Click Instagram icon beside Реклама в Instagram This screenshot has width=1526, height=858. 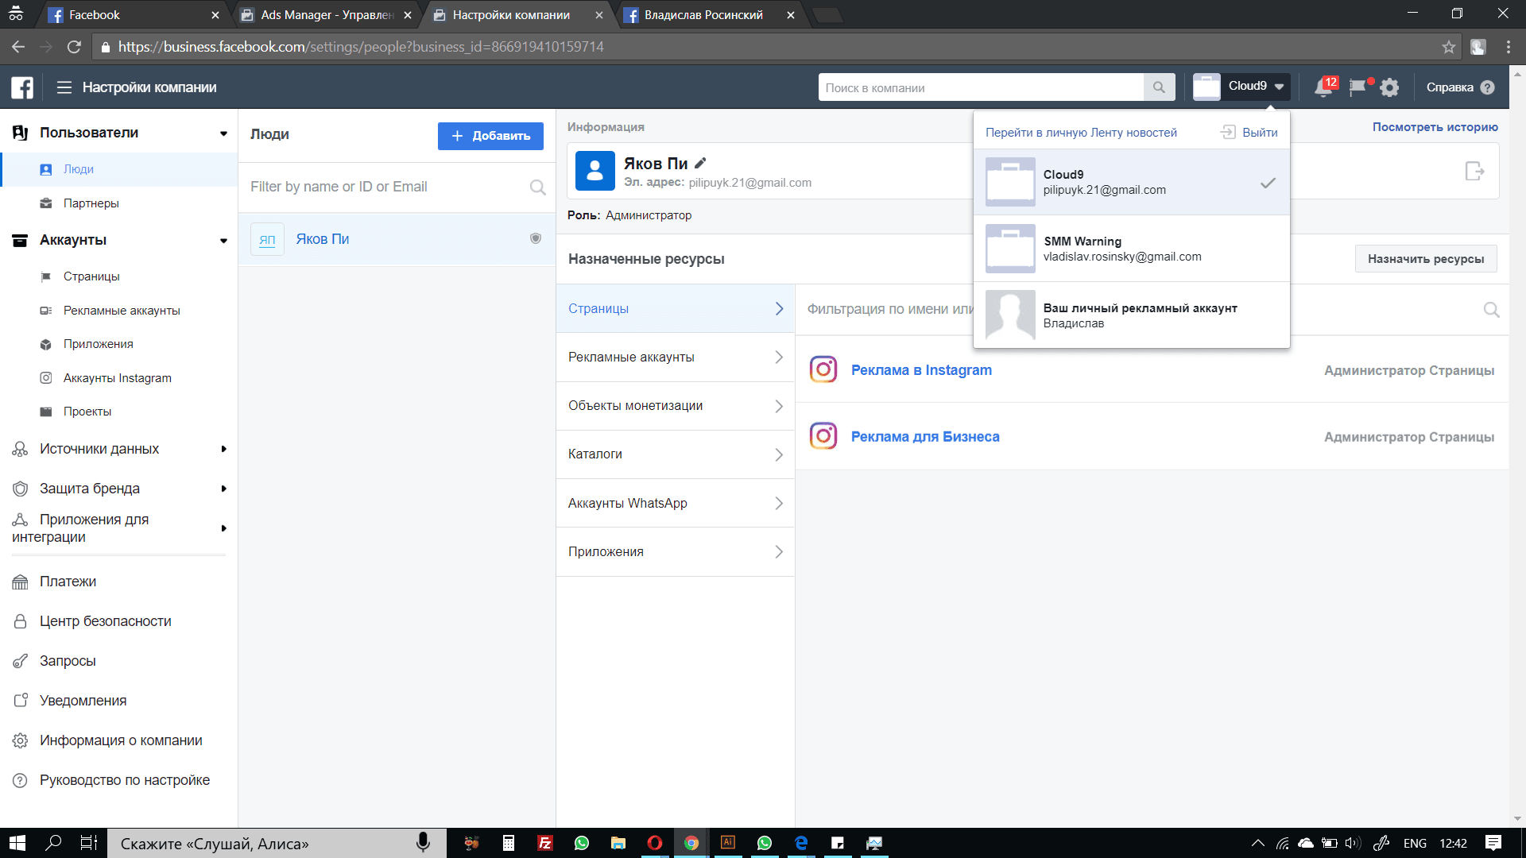click(x=823, y=369)
